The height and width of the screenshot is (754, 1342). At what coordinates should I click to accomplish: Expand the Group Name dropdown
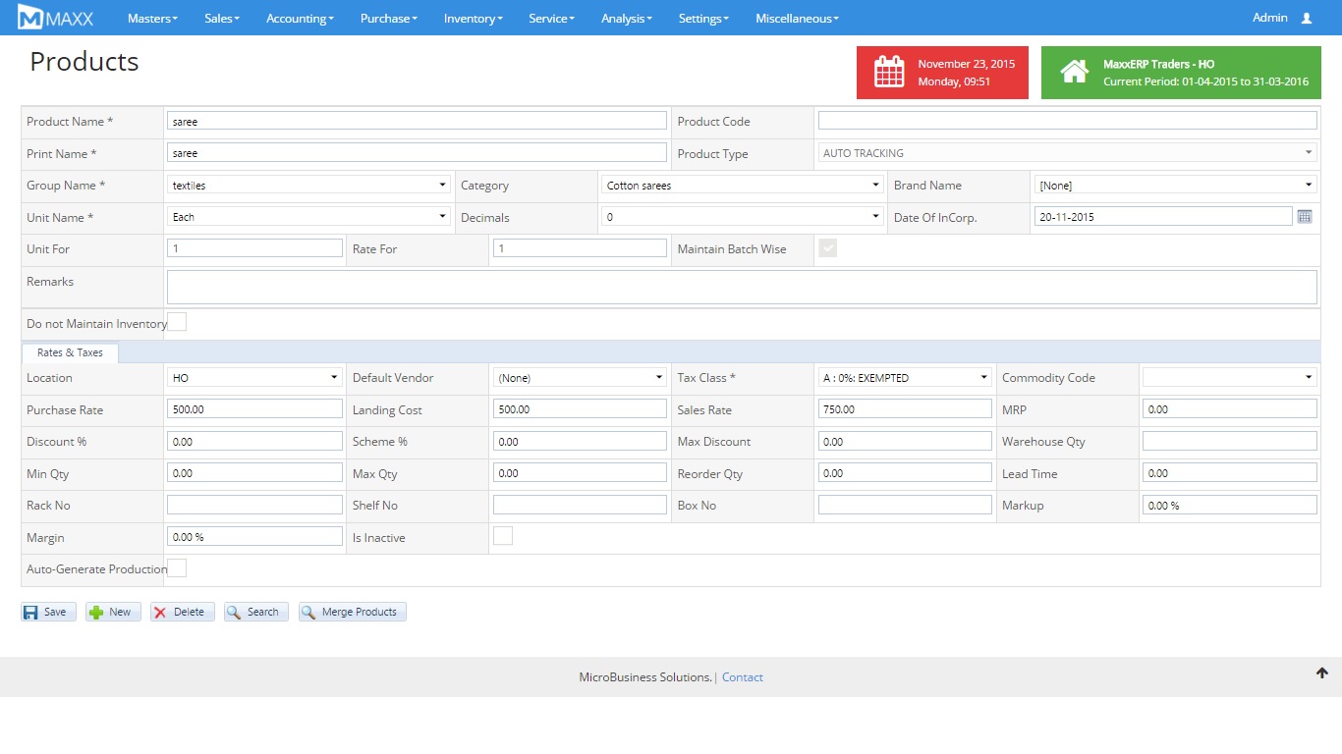click(308, 185)
